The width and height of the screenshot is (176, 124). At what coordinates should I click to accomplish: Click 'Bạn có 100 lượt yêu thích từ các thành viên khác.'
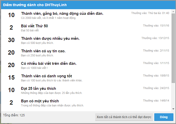(52, 80)
